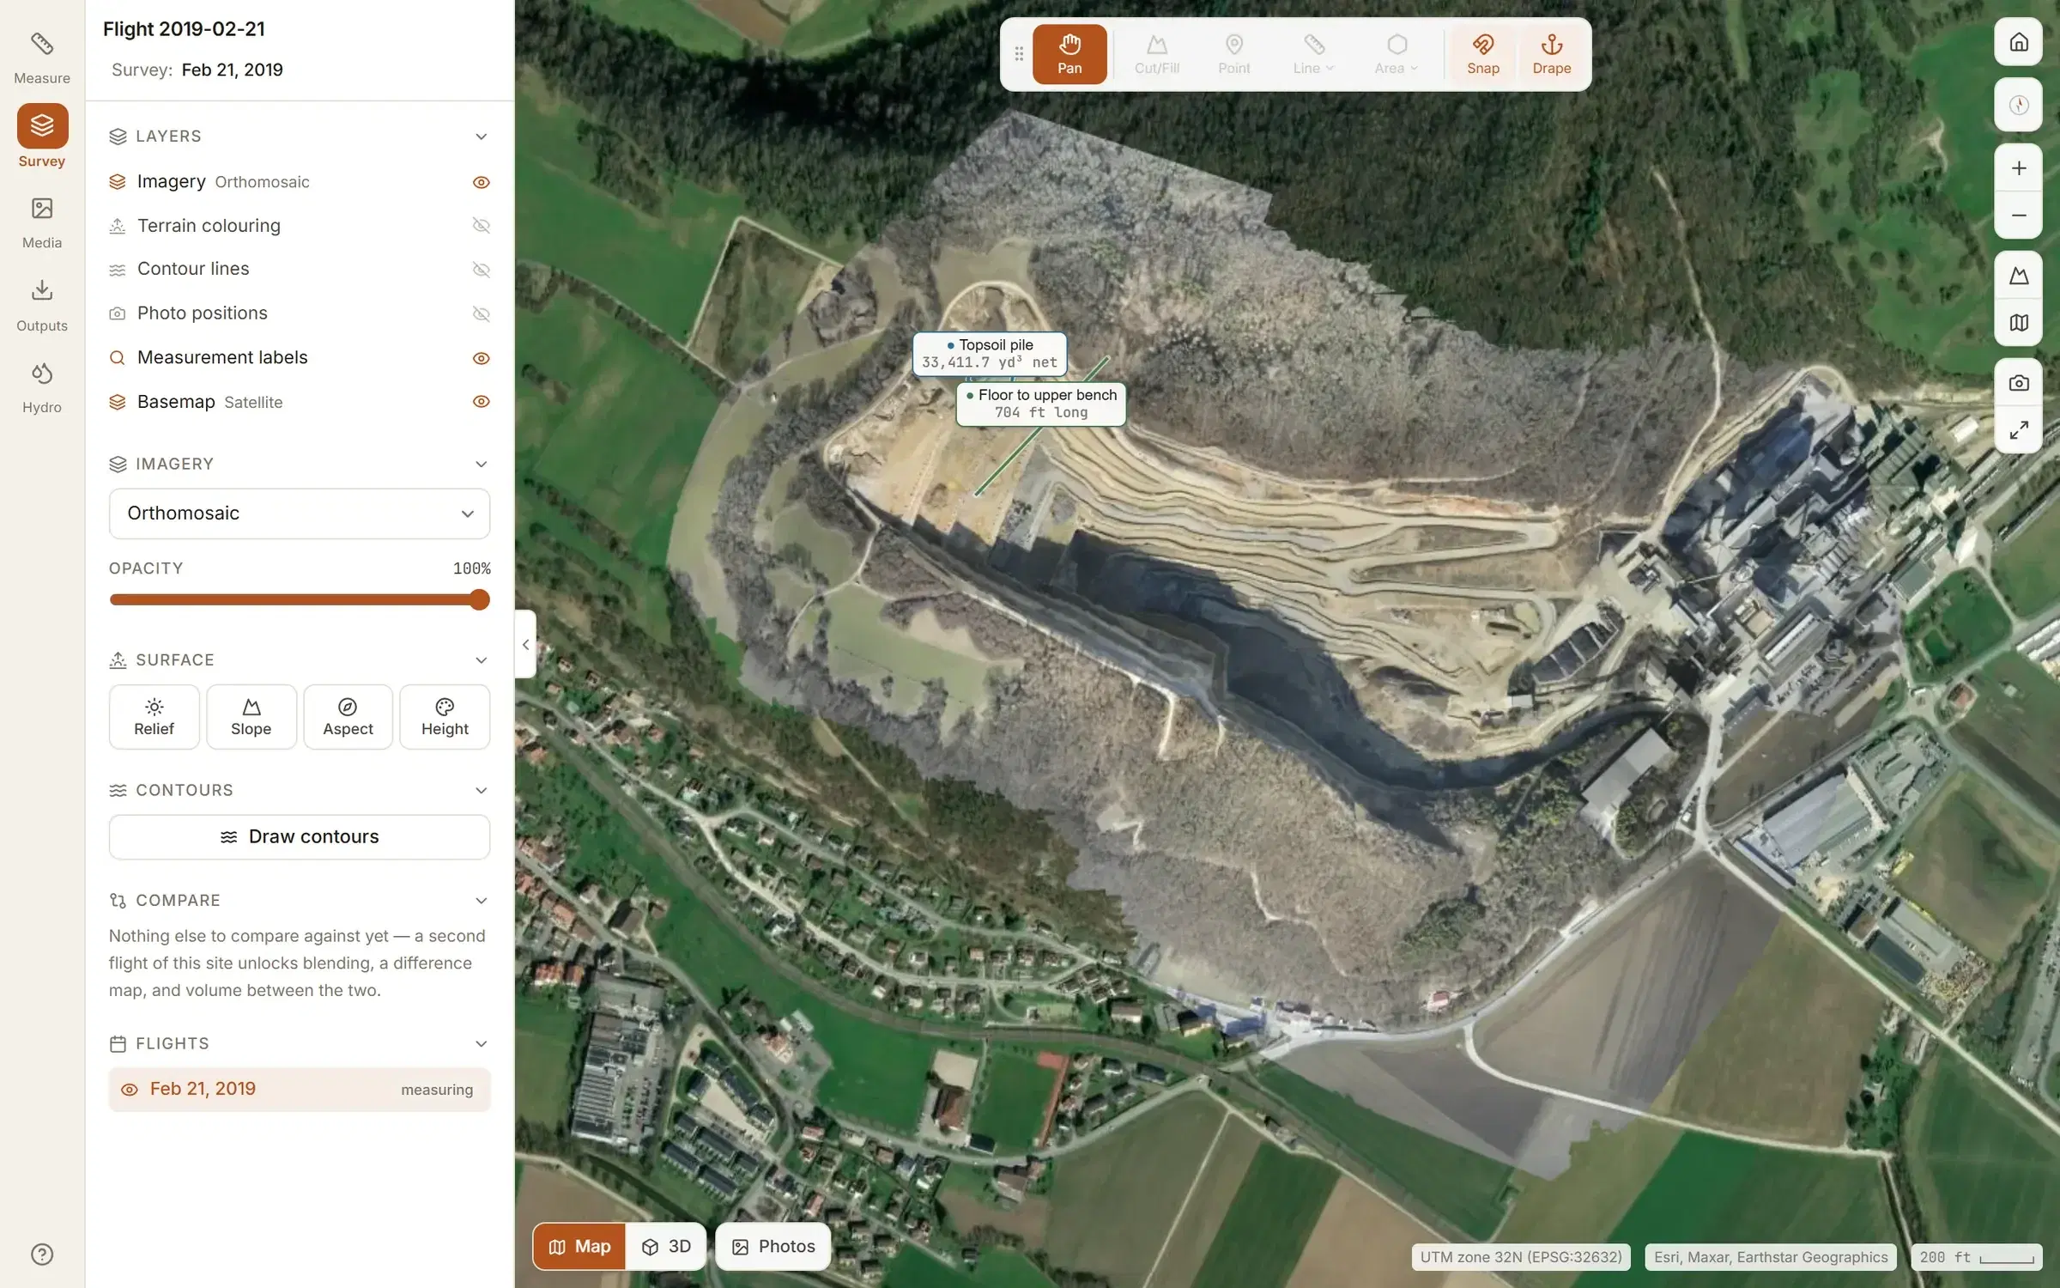Collapse the CONTOURS section
The image size is (2060, 1288).
482,791
